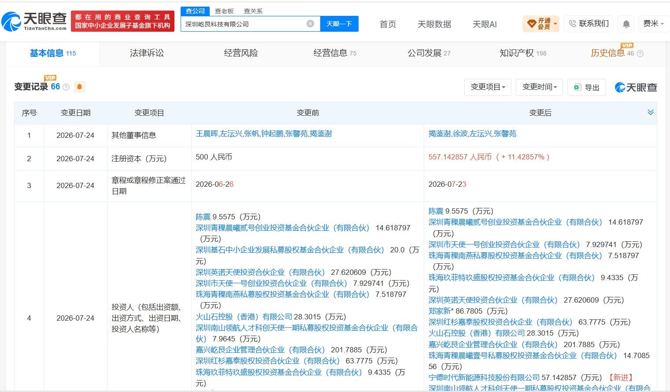The height and width of the screenshot is (392, 670).
Task: Open the 经营风险 tab
Action: (x=241, y=53)
